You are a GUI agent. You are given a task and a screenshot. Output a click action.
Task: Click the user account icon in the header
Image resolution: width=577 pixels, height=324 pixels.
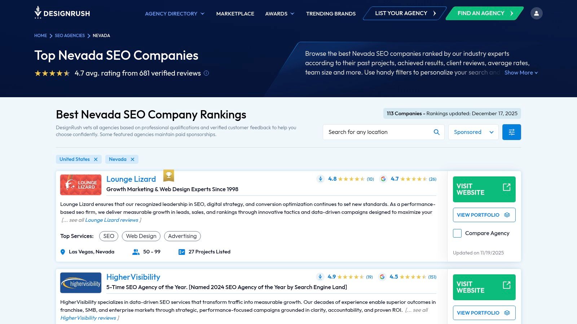coord(537,13)
